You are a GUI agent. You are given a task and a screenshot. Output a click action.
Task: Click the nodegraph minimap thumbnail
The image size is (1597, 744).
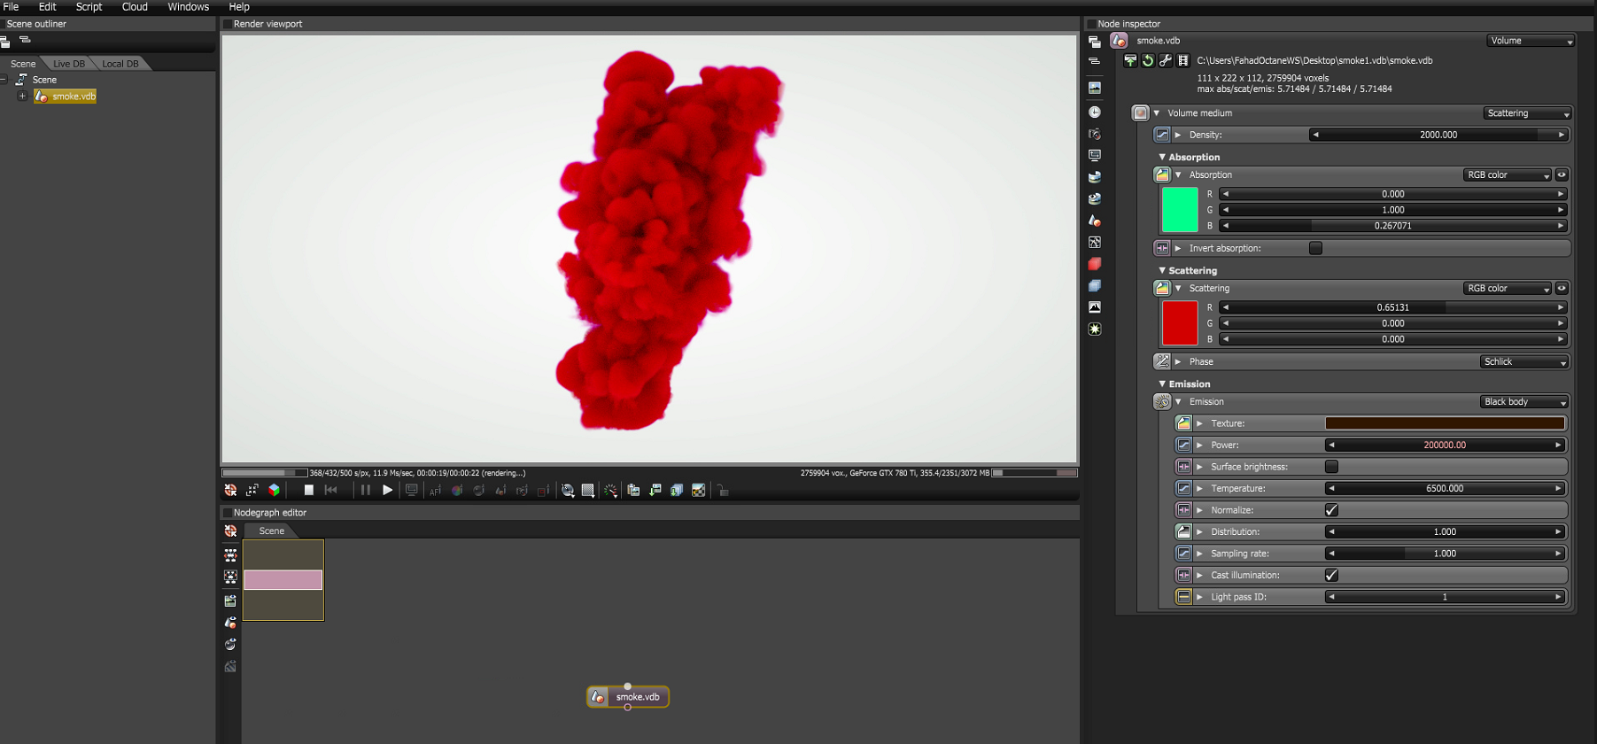tap(283, 580)
